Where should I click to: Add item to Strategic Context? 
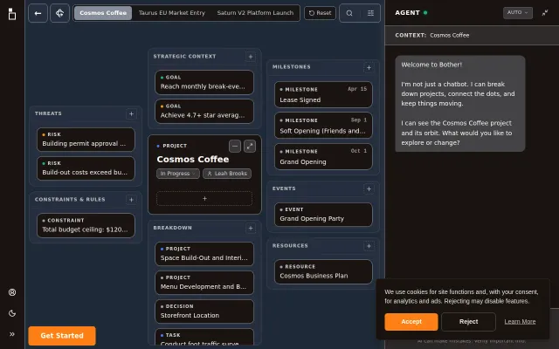coord(251,57)
